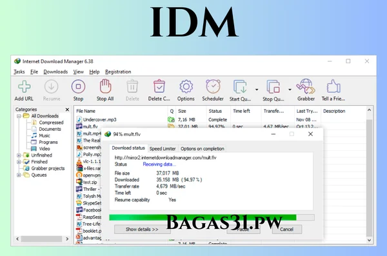This screenshot has height=256, width=387.
Task: Sort by the Description column header
Action: pos(343,111)
